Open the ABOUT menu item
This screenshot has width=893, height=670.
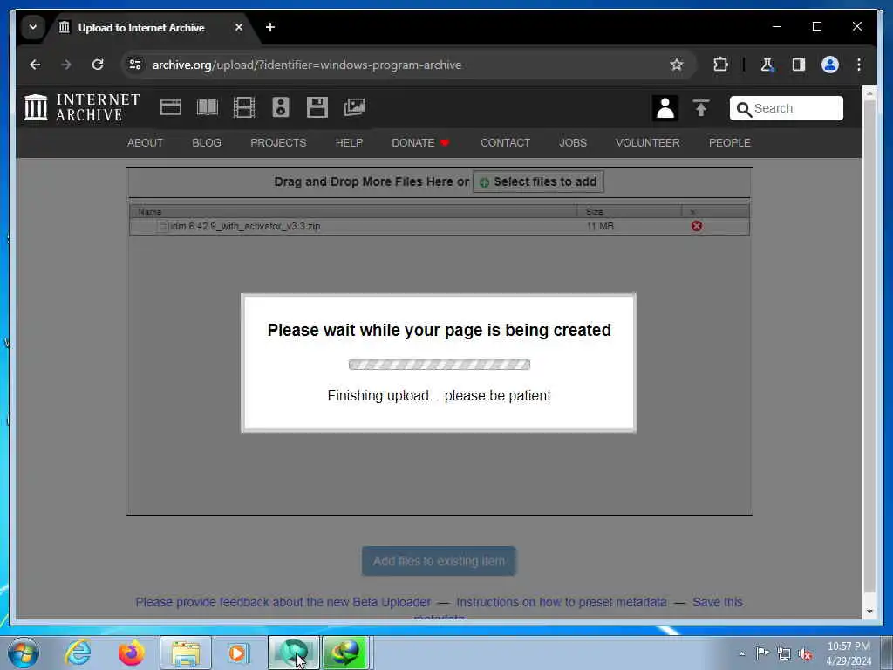(x=145, y=142)
